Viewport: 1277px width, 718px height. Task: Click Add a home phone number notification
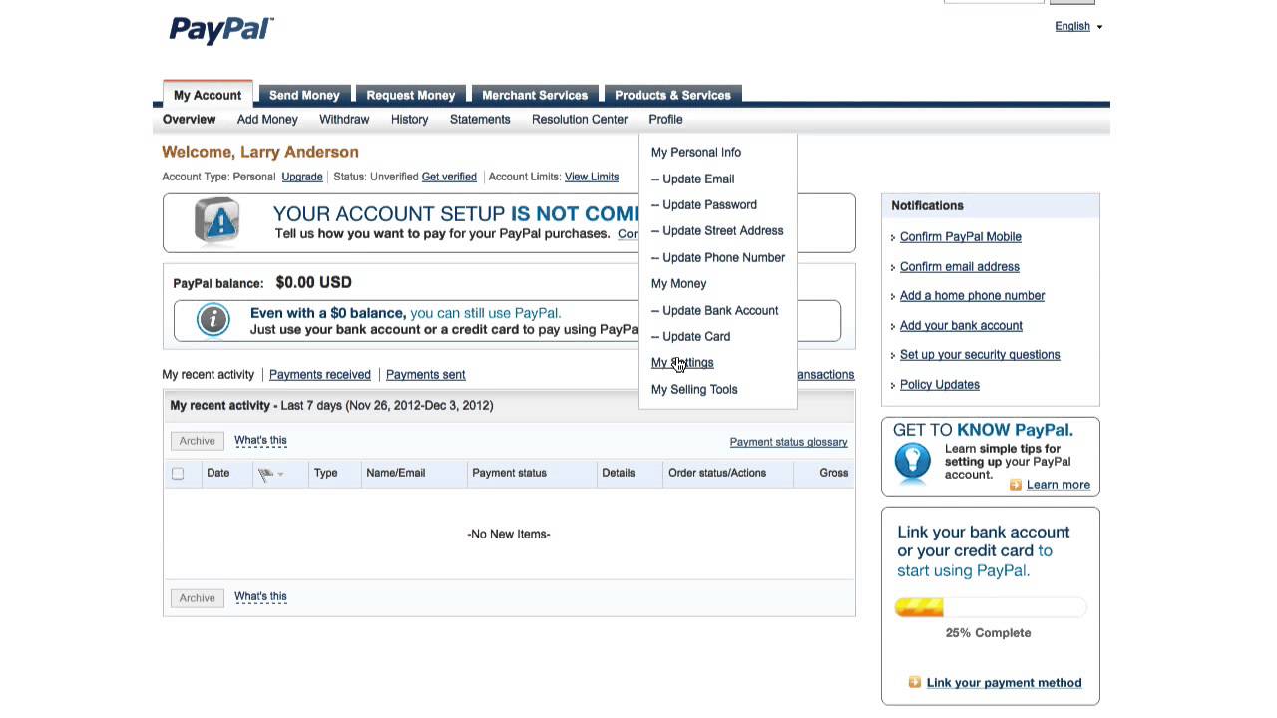click(973, 295)
